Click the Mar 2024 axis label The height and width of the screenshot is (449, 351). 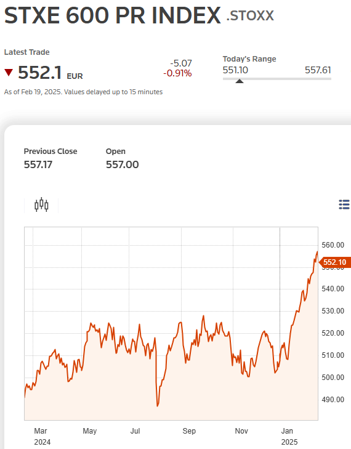42,437
